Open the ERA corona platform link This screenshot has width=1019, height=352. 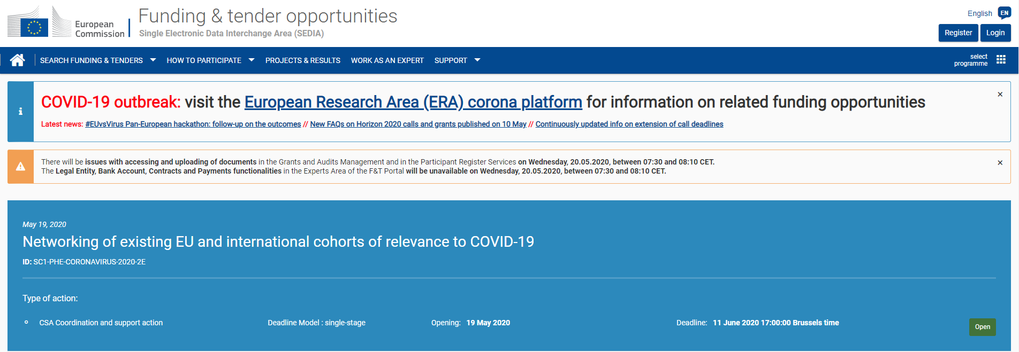point(413,102)
